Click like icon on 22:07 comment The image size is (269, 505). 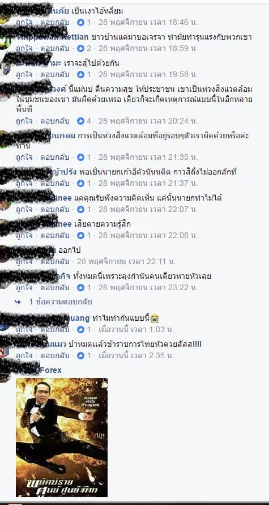(x=80, y=209)
